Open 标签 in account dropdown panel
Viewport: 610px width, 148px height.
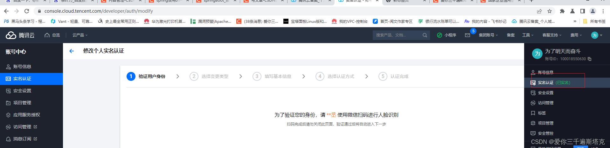click(x=567, y=113)
